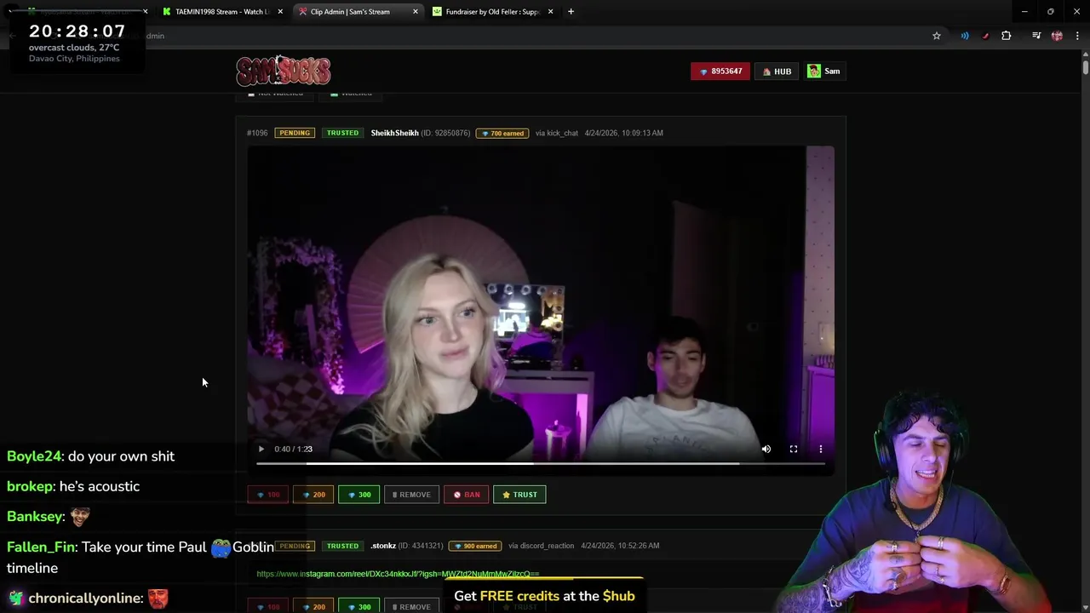Click the #1096 clip number
This screenshot has height=613, width=1090.
[257, 133]
